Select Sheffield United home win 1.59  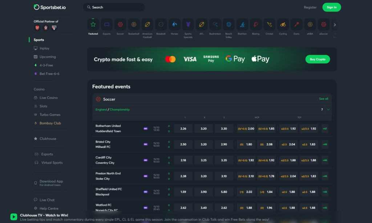(183, 192)
